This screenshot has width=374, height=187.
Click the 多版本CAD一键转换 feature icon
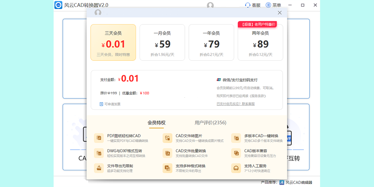pos(236,138)
